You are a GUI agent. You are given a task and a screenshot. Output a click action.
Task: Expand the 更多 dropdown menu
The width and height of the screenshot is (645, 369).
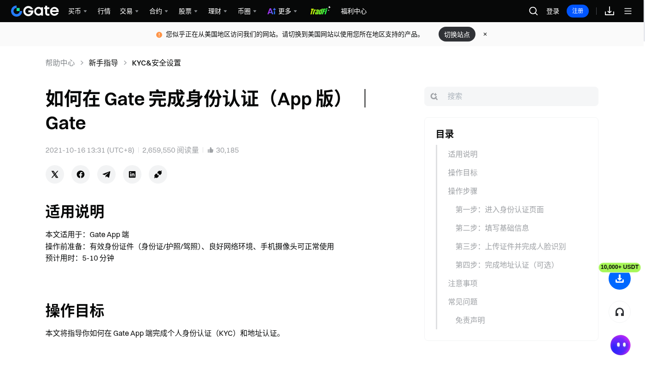click(x=282, y=11)
